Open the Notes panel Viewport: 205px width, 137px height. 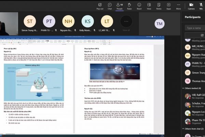pos(159,6)
